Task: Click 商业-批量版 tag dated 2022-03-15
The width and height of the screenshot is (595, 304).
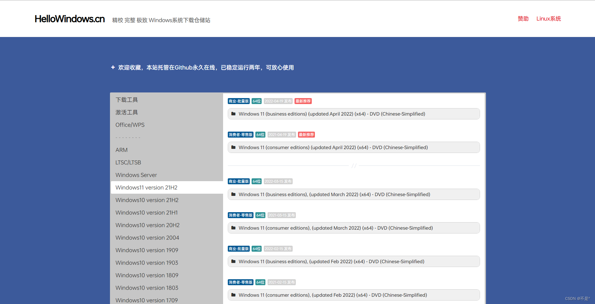Action: [239, 181]
